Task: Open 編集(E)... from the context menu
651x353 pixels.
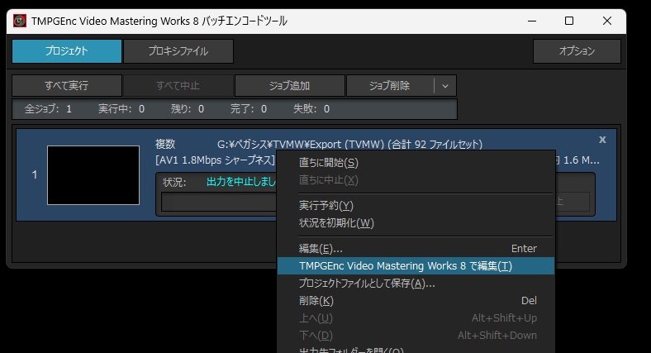Action: 321,248
